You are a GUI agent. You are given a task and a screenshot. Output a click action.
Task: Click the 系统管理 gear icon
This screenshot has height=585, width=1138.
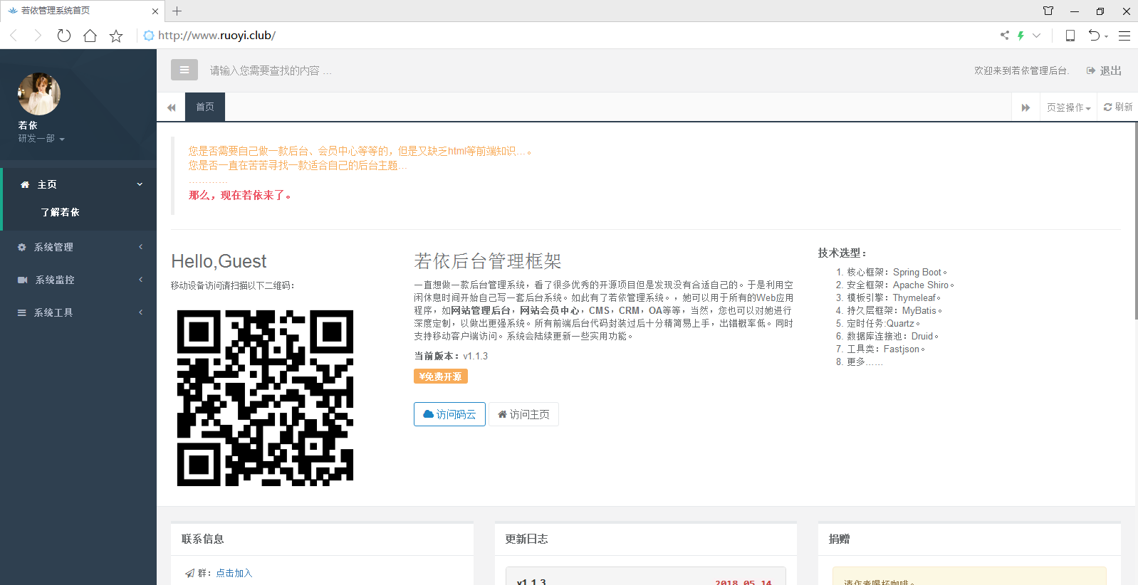(x=22, y=247)
